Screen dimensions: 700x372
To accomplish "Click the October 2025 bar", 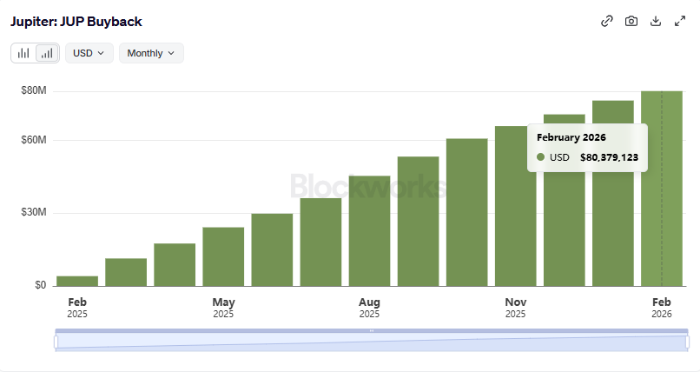I will (x=467, y=212).
